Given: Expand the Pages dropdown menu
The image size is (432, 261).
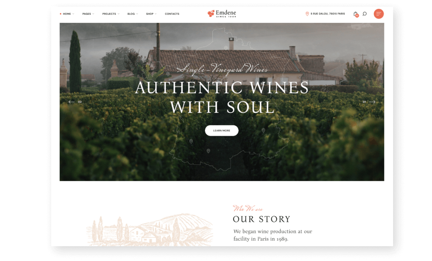Looking at the screenshot, I should [x=88, y=14].
